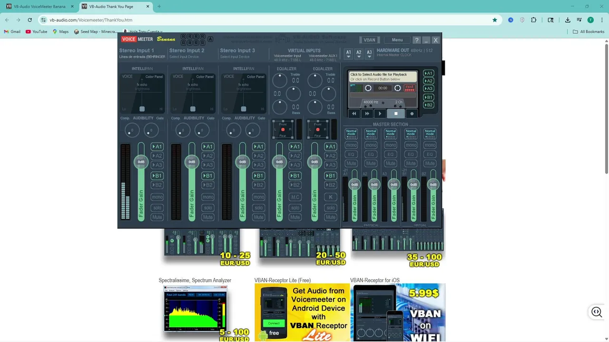Image resolution: width=609 pixels, height=342 pixels.
Task: Enable A2 bus on Stereo Input 1
Action: pyautogui.click(x=157, y=156)
